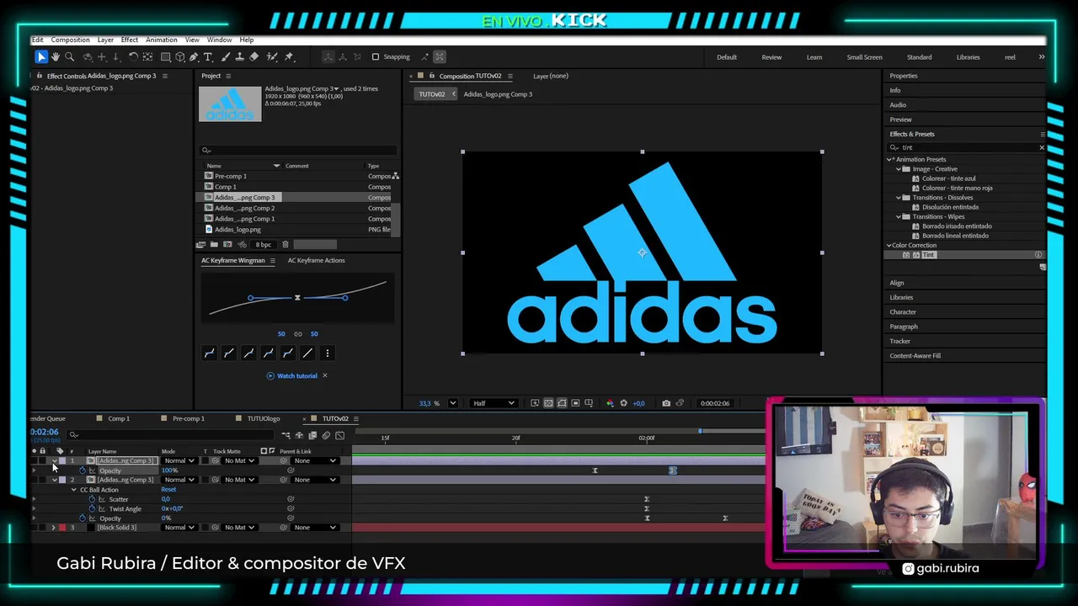Select the Hand tool
The height and width of the screenshot is (606, 1078).
click(55, 56)
